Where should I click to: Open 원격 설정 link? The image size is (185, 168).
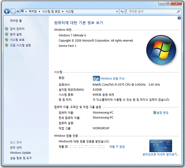pos(16,34)
